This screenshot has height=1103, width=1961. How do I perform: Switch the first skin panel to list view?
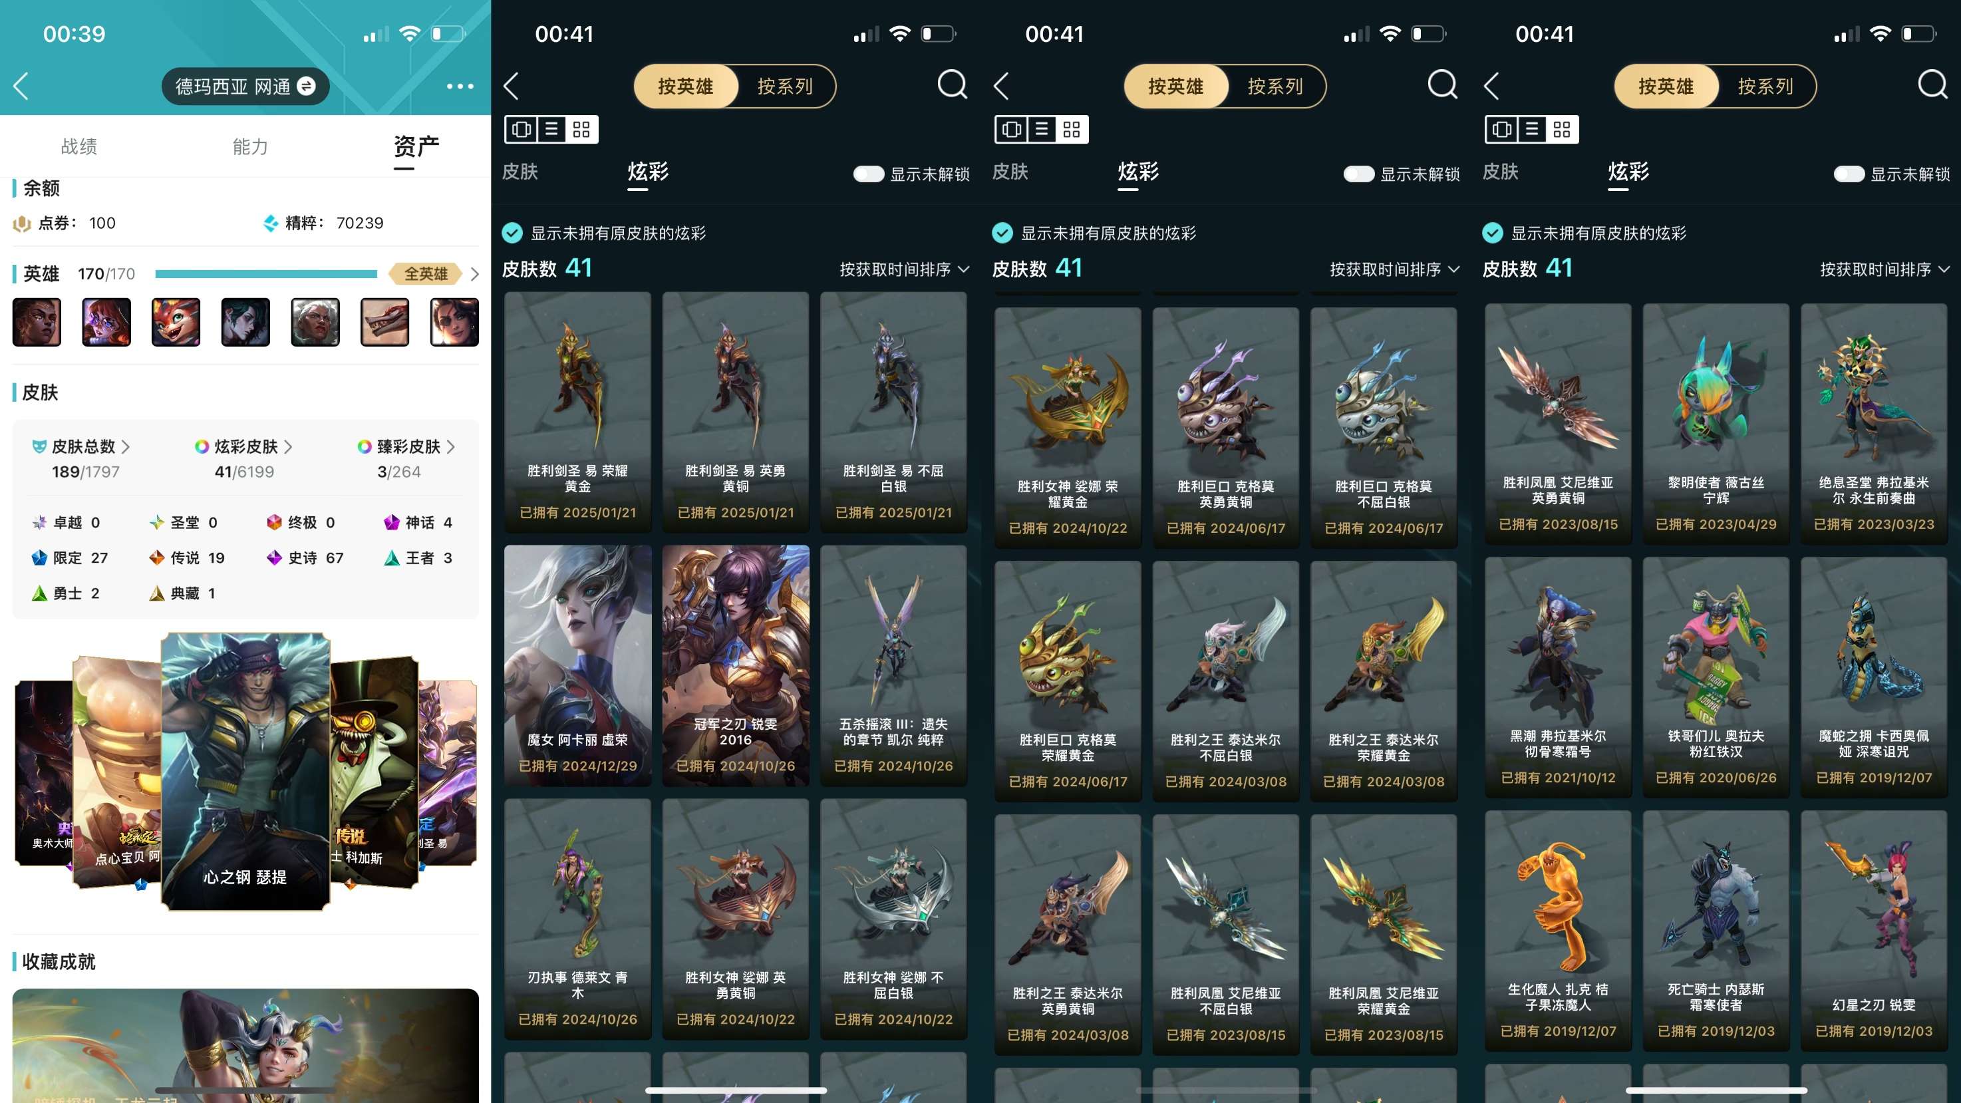pyautogui.click(x=552, y=130)
